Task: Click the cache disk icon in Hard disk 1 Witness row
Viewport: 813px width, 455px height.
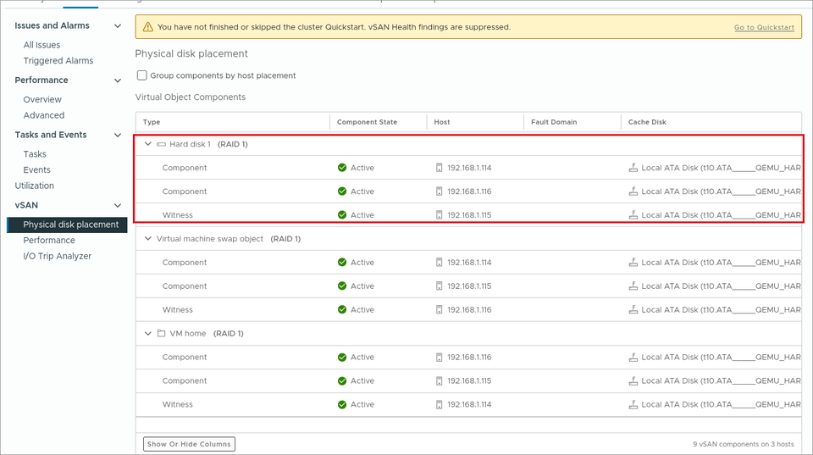Action: point(633,214)
